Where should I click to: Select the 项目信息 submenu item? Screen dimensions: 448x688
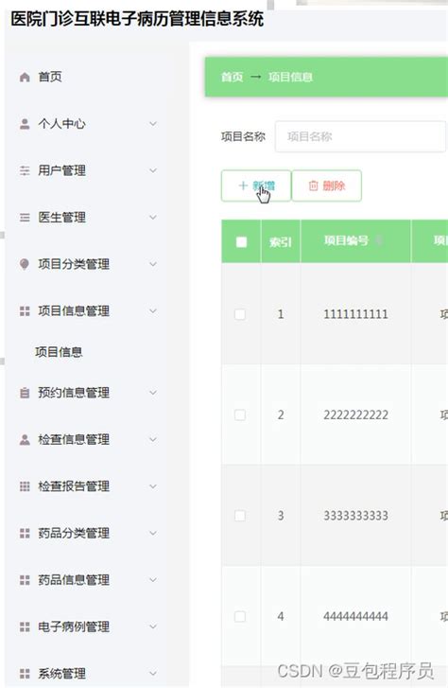[x=59, y=352]
